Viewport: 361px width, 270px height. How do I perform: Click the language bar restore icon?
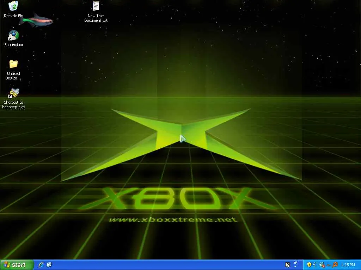[x=296, y=263]
